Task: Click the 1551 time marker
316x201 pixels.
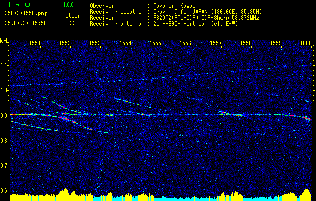Action: coord(35,43)
